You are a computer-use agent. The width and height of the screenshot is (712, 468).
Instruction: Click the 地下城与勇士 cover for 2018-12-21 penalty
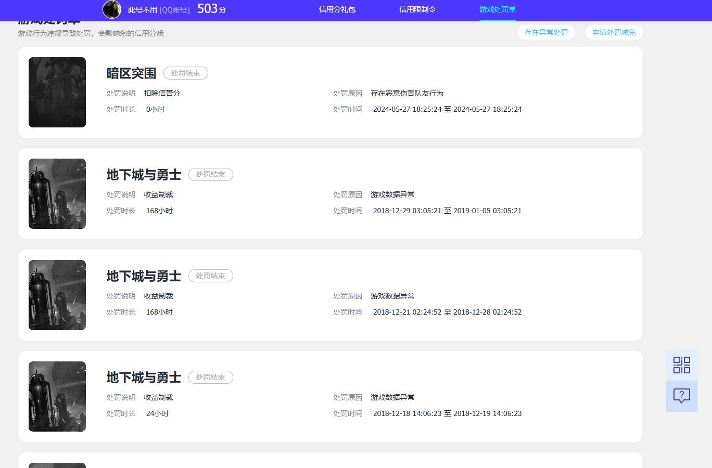57,295
